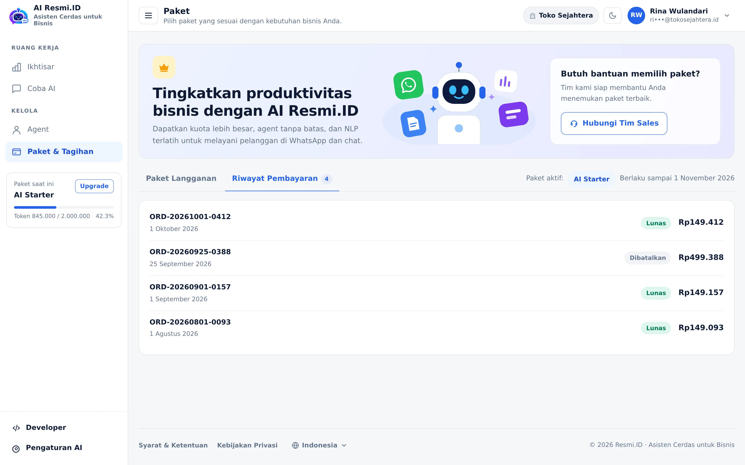Screen dimensions: 745x465
Task: Click the Upgrade button
Action: [x=94, y=186]
